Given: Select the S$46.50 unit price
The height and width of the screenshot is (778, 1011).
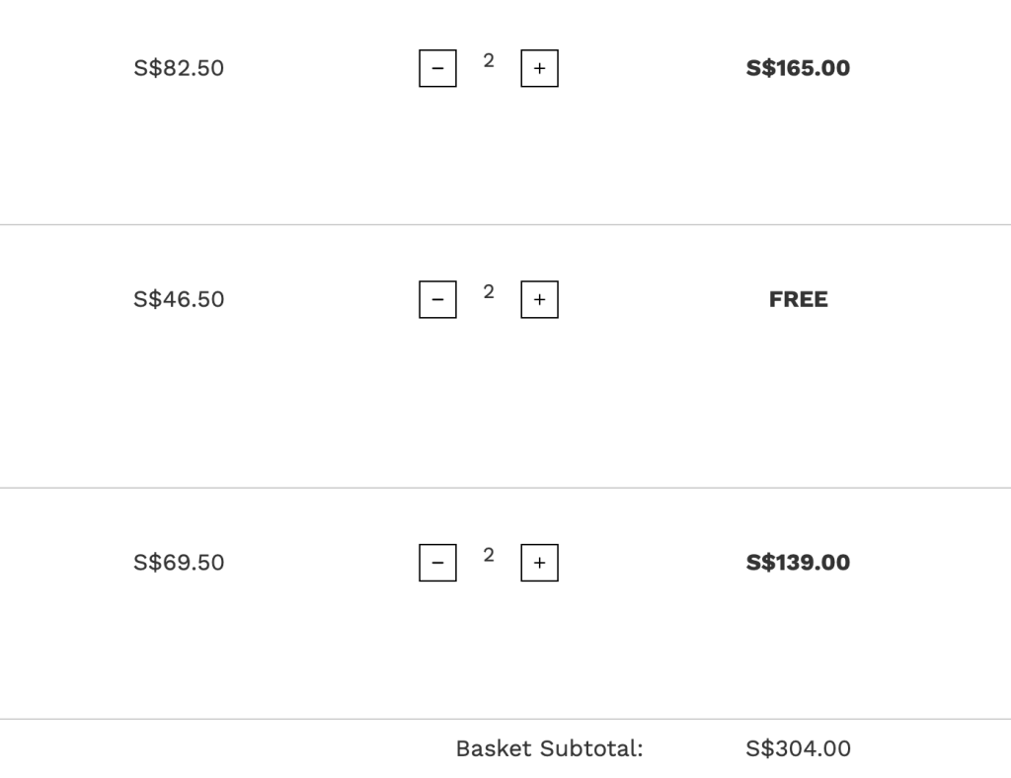Looking at the screenshot, I should click(179, 299).
